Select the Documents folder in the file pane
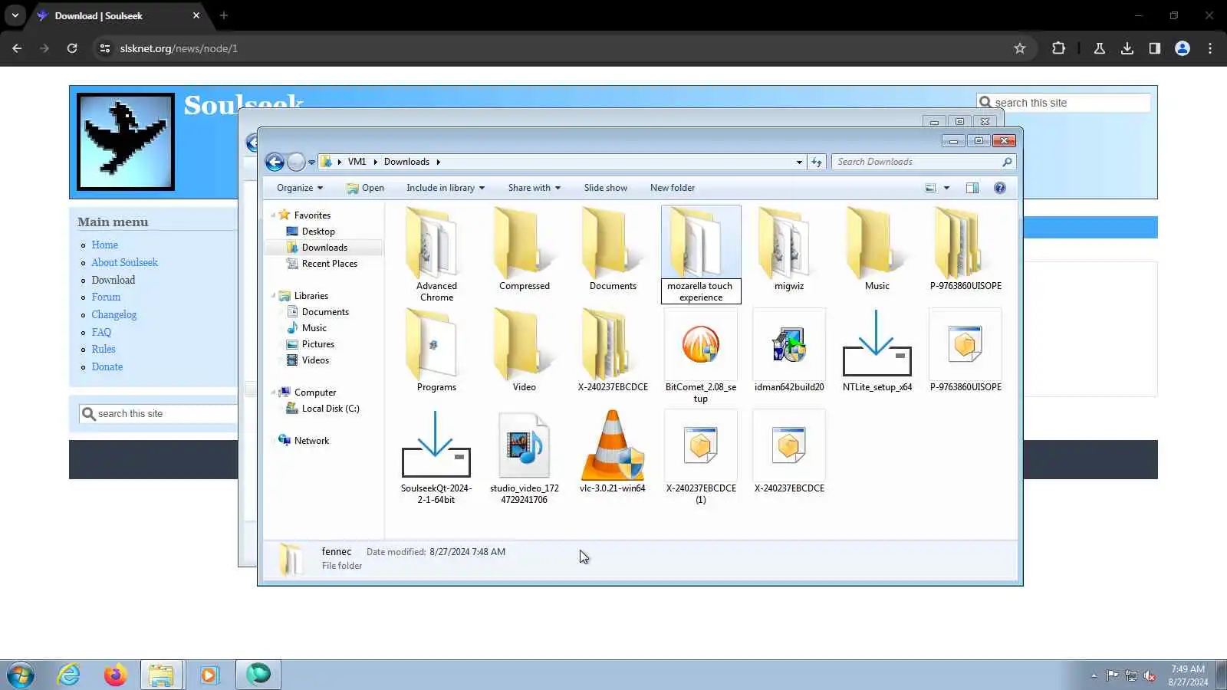The width and height of the screenshot is (1227, 690). click(x=613, y=250)
